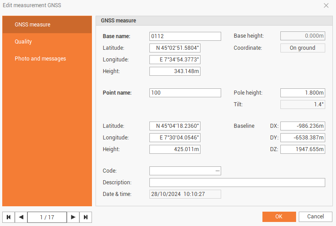Image resolution: width=336 pixels, height=226 pixels.
Task: Click the Baseline DZ value field
Action: 302,149
